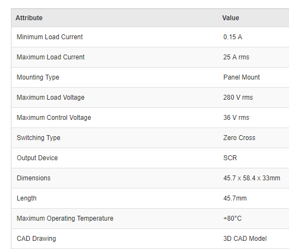Select the Minimum Load Current label
The width and height of the screenshot is (289, 249).
(50, 37)
